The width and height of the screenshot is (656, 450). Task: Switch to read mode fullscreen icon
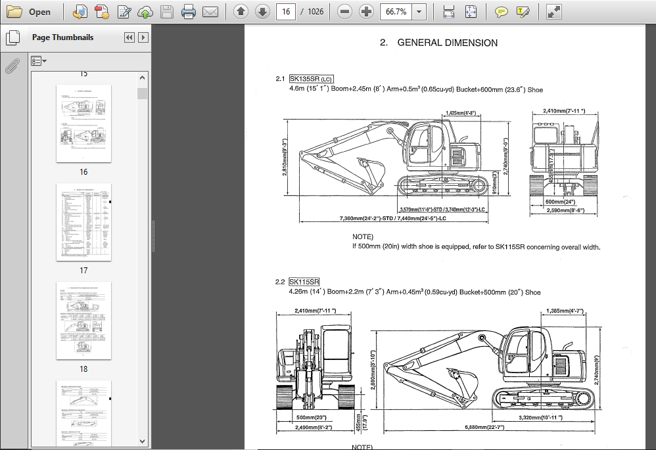[554, 12]
